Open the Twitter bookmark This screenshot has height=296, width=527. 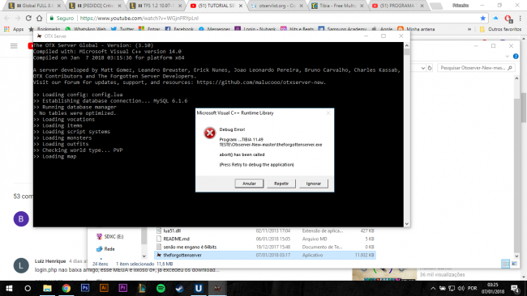[x=122, y=29]
